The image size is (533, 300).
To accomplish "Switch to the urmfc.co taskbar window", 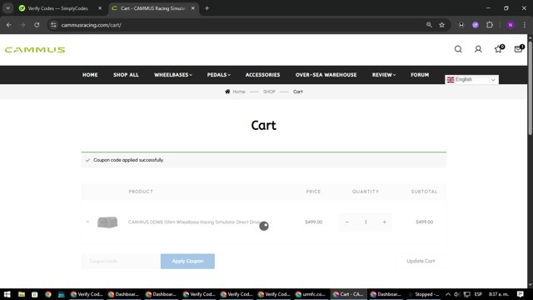I will pos(311,294).
